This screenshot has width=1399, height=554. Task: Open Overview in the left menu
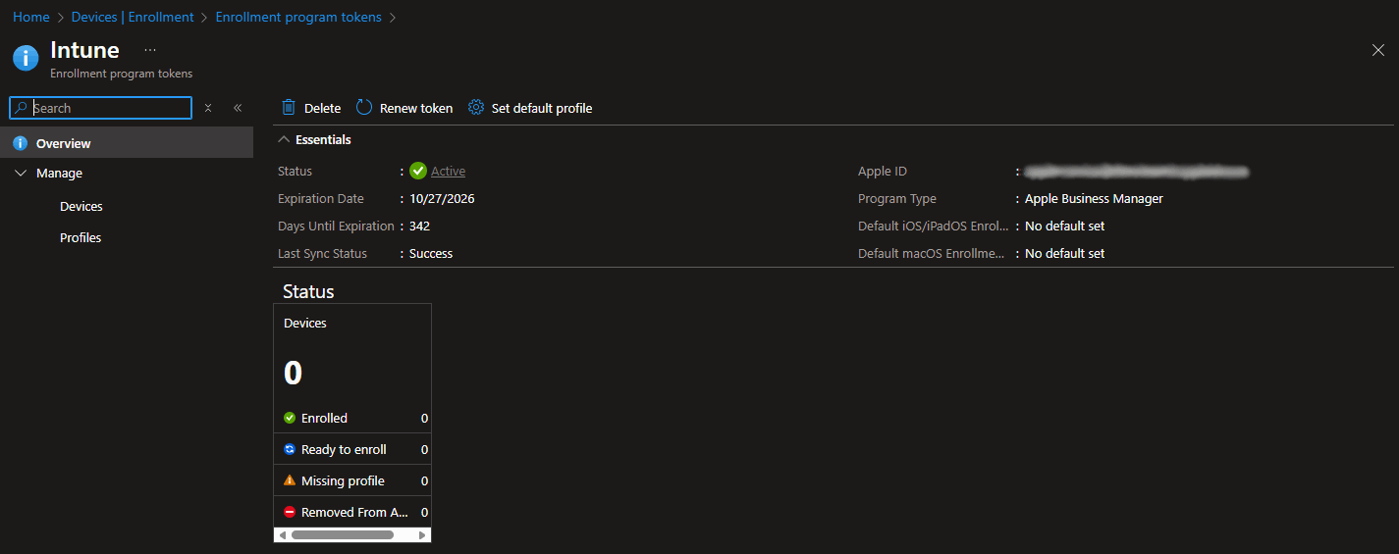tap(63, 143)
